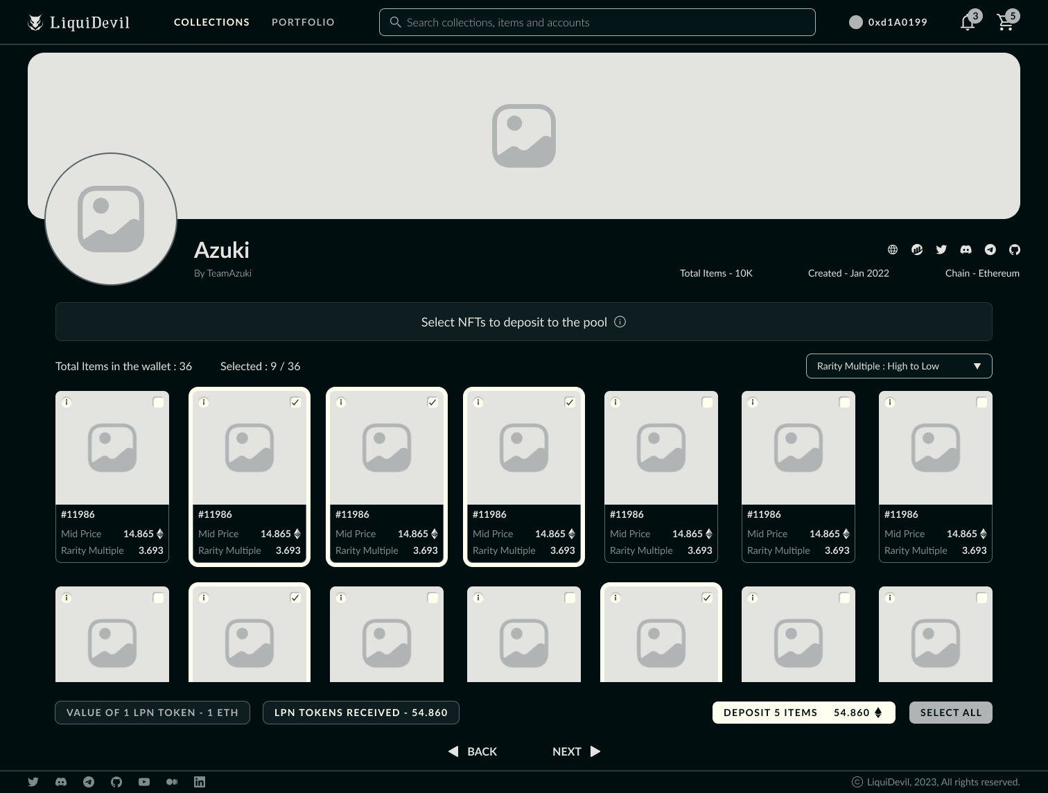
Task: Go BACK to the previous page
Action: point(473,751)
